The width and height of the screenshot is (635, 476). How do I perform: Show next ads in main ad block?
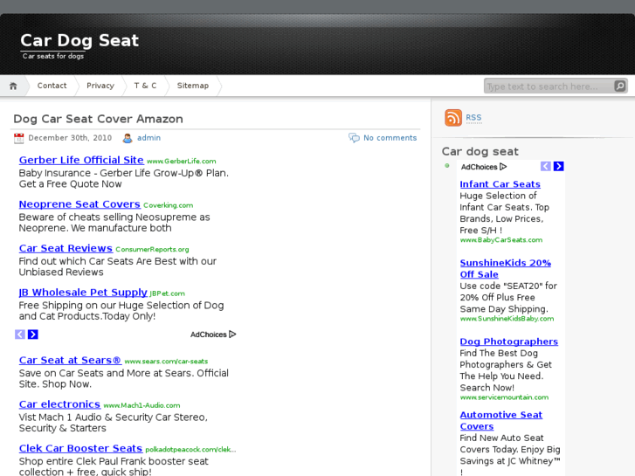33,335
